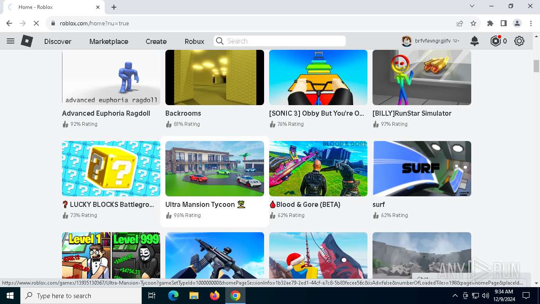Open the Roblox hamburger navigation menu
The height and width of the screenshot is (304, 540).
click(11, 41)
